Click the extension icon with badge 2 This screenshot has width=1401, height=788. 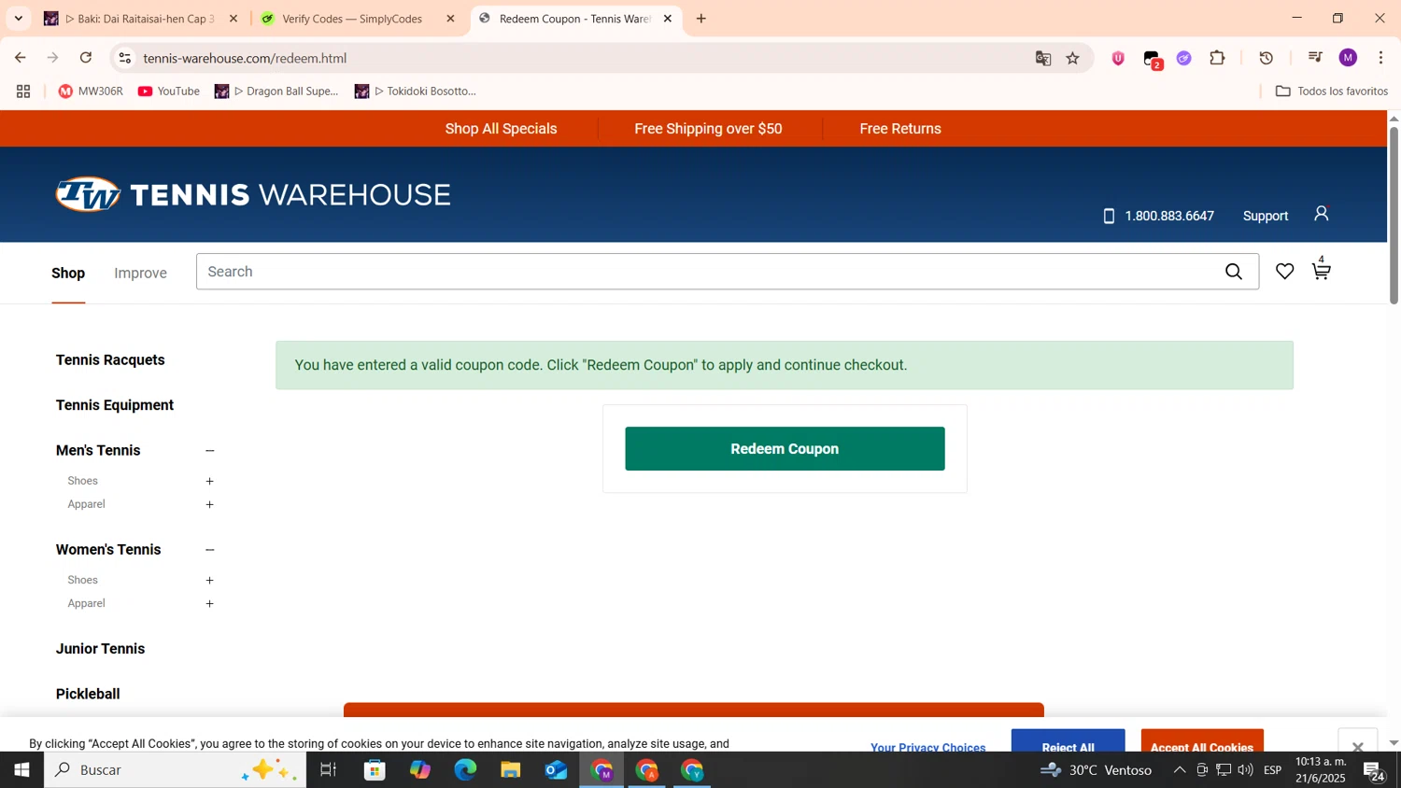(1153, 59)
